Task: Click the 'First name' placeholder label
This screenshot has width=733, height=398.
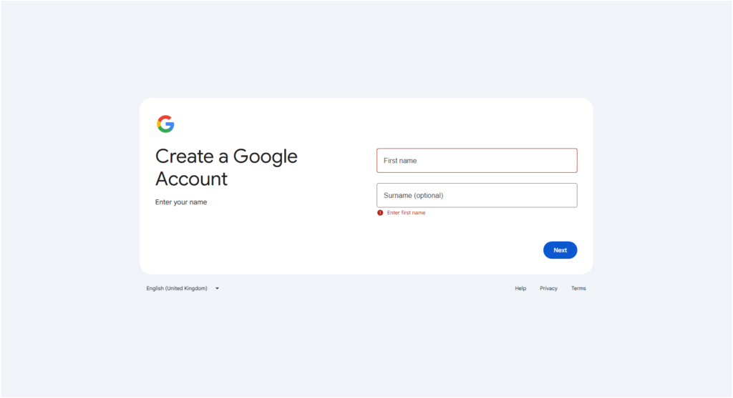Action: click(400, 161)
